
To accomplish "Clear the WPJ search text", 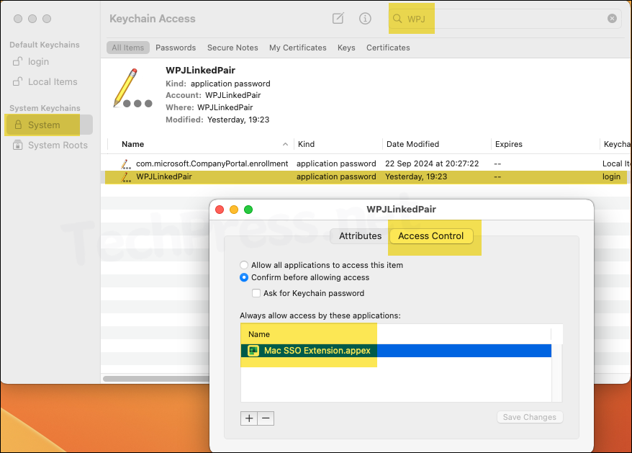I will (x=612, y=19).
